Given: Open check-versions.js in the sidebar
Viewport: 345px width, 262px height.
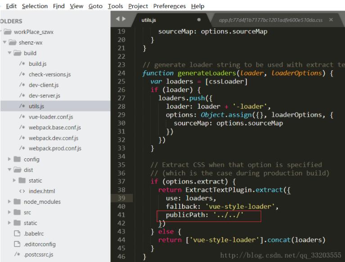Looking at the screenshot, I should 50,74.
